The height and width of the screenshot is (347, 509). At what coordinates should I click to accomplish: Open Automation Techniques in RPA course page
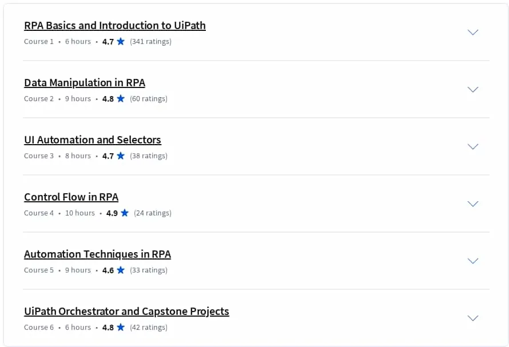pos(97,254)
